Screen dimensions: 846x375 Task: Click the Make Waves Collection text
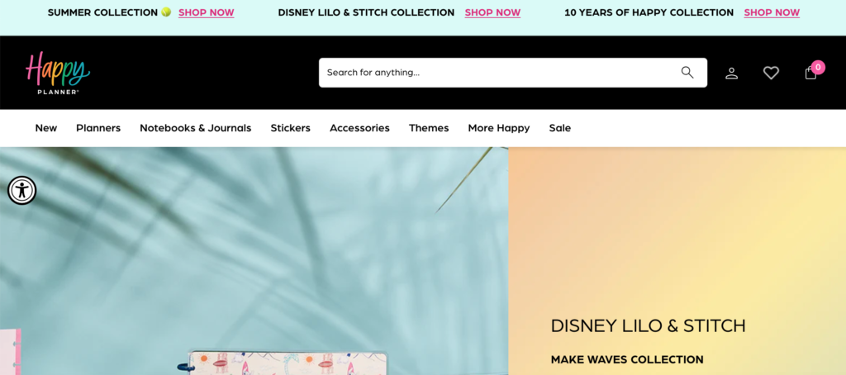(627, 359)
